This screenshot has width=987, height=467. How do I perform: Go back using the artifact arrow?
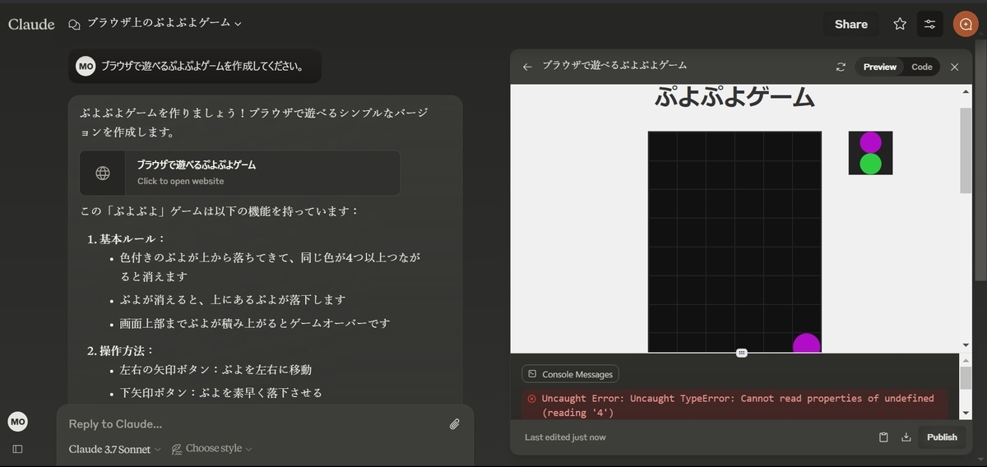(x=527, y=67)
